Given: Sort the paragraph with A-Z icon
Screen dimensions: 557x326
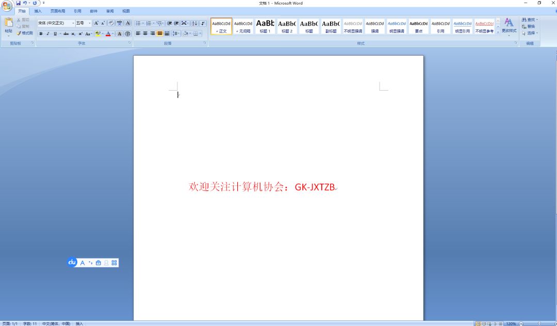Looking at the screenshot, I should coord(194,23).
